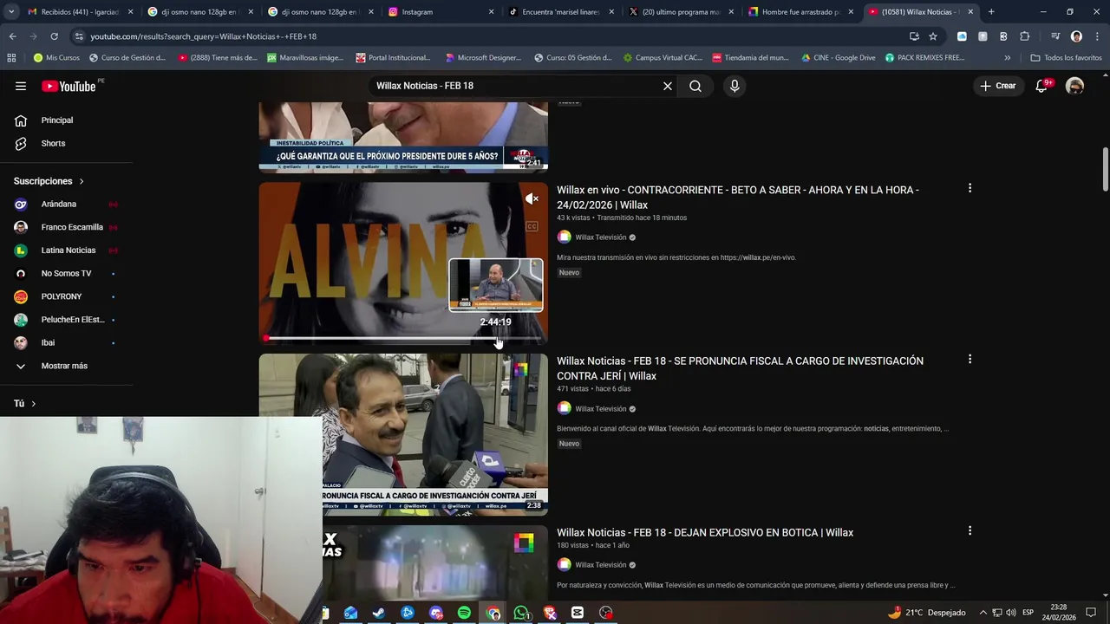Open a new browser tab
1110x624 pixels.
click(991, 12)
